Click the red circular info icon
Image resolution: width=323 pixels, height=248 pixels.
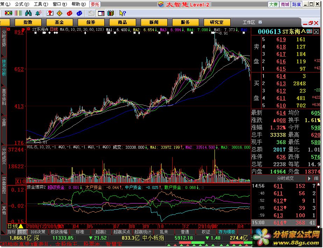click(x=69, y=13)
